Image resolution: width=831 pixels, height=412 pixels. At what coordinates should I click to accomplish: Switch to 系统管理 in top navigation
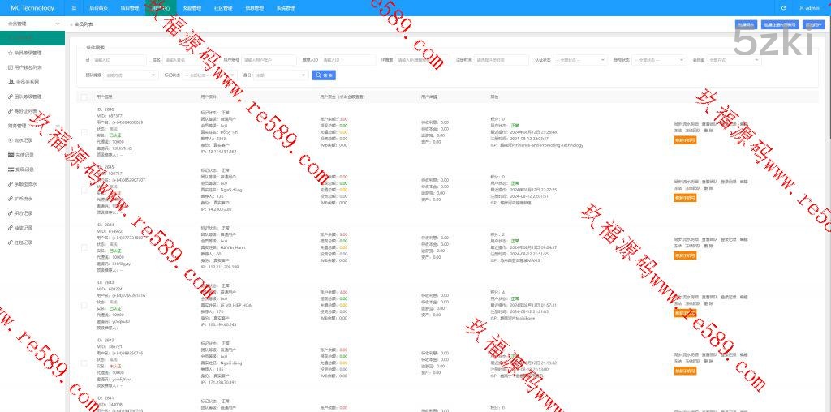pos(286,8)
